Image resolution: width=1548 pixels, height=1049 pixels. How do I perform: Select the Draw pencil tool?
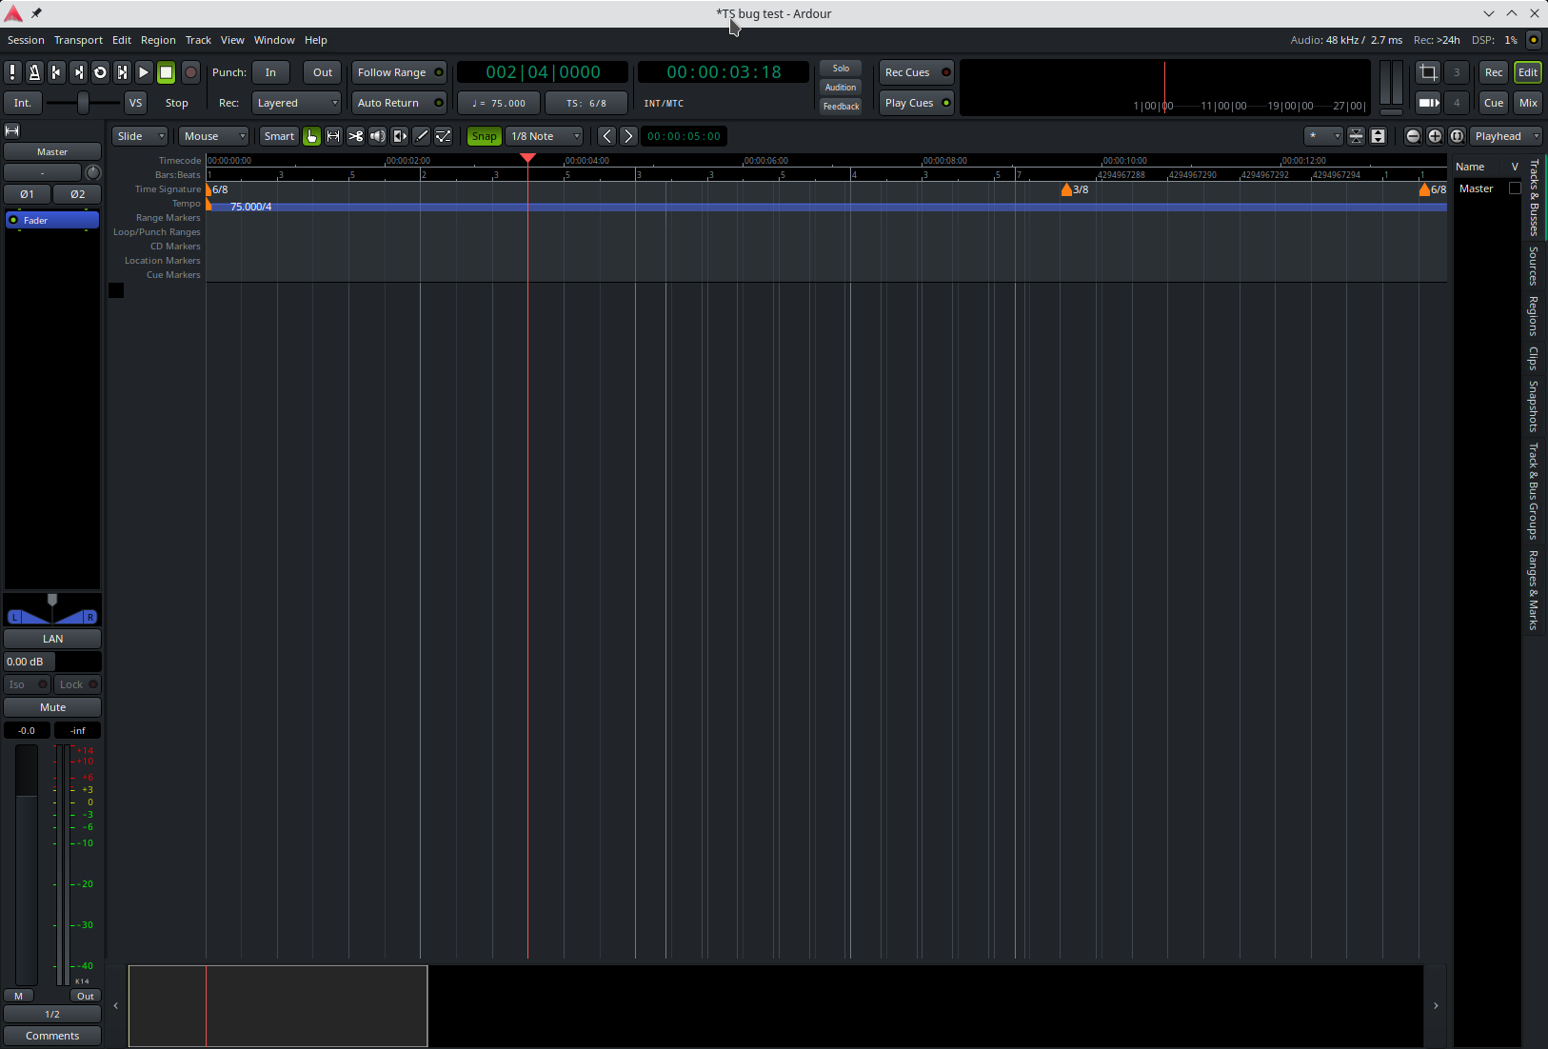422,136
